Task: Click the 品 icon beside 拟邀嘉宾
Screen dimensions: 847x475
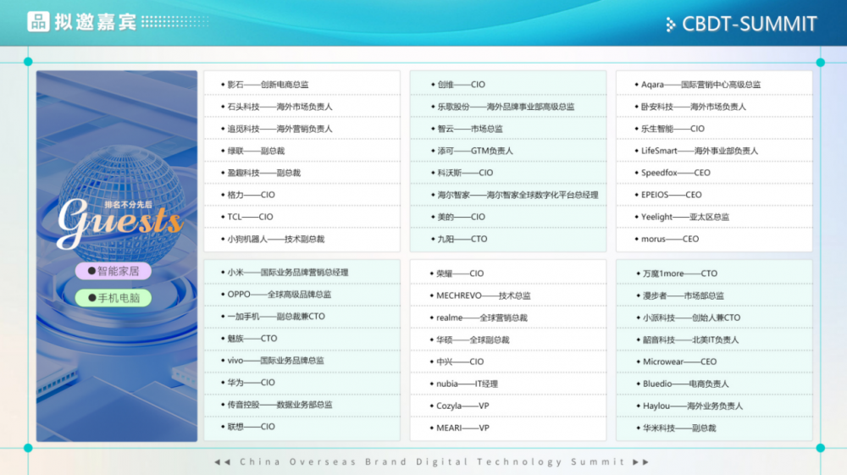Action: click(x=38, y=22)
